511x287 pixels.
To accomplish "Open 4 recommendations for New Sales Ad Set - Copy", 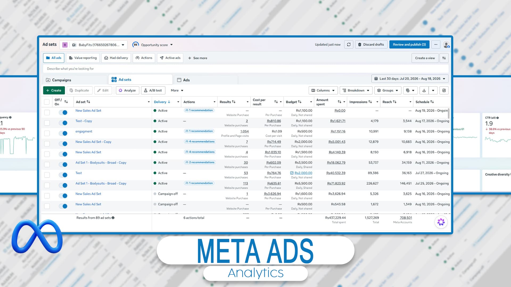I will tap(200, 142).
